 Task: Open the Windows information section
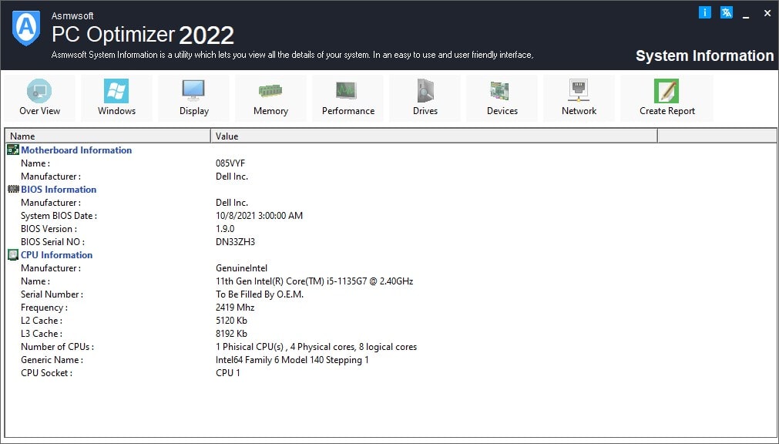pos(117,98)
